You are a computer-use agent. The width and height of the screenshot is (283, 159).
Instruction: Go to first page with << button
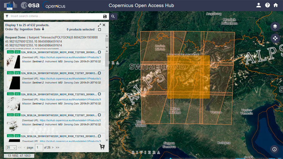point(20,148)
